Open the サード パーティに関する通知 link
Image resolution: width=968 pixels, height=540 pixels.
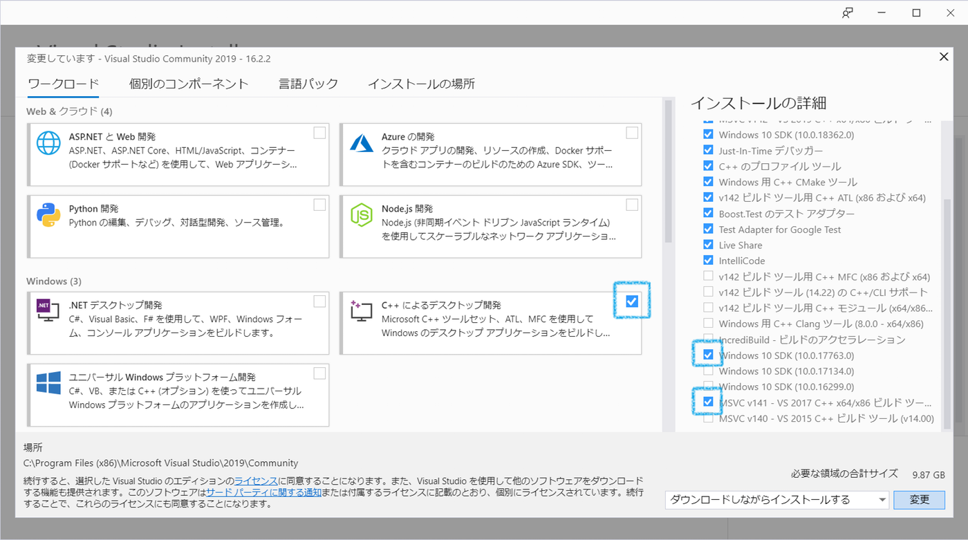pos(263,492)
